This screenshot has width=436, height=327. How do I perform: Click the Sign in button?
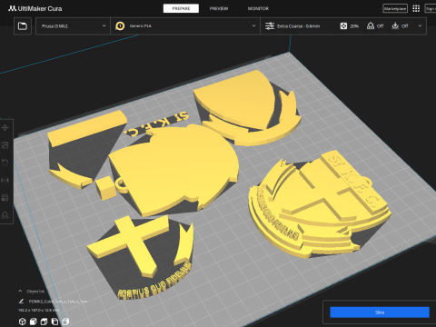[431, 8]
